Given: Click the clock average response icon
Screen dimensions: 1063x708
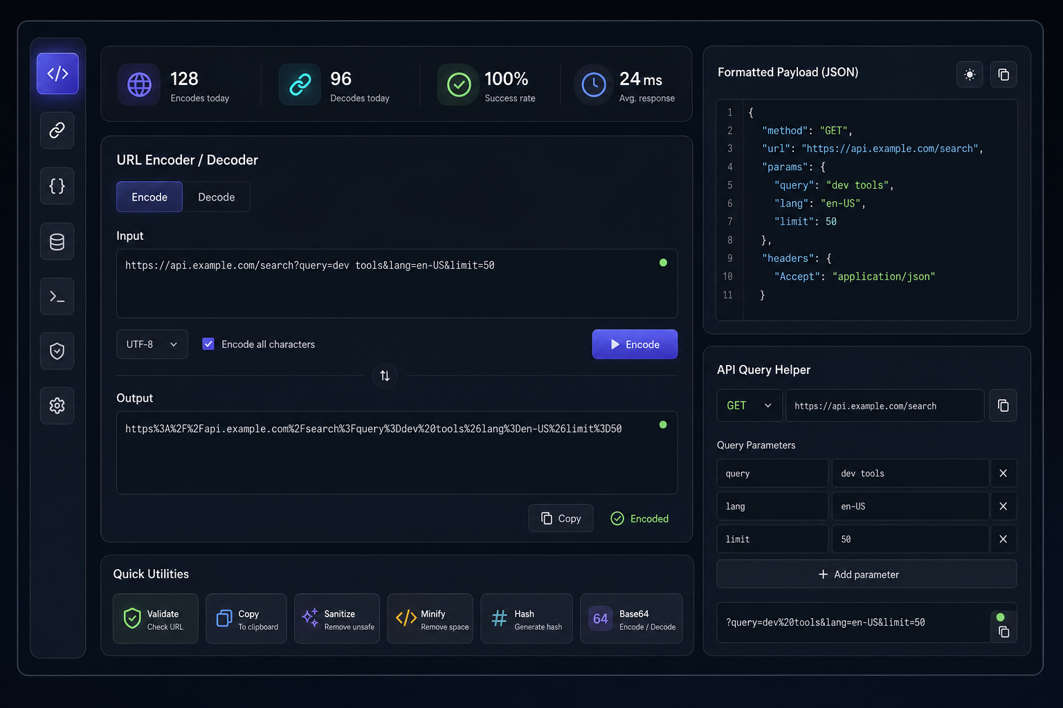Looking at the screenshot, I should tap(594, 85).
